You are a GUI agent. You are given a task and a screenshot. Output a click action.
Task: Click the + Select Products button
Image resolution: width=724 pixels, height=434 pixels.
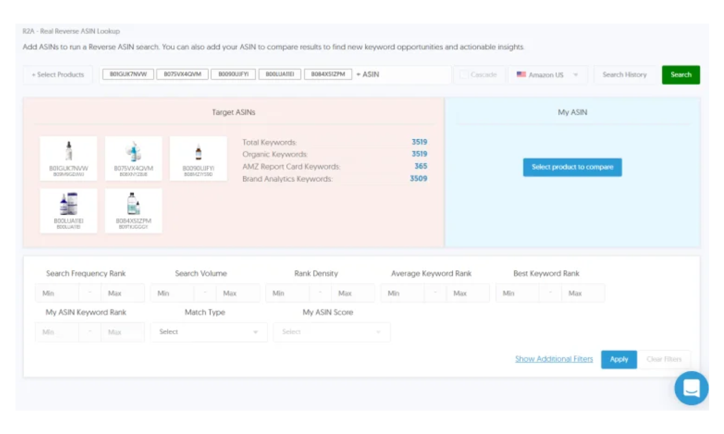click(x=57, y=75)
